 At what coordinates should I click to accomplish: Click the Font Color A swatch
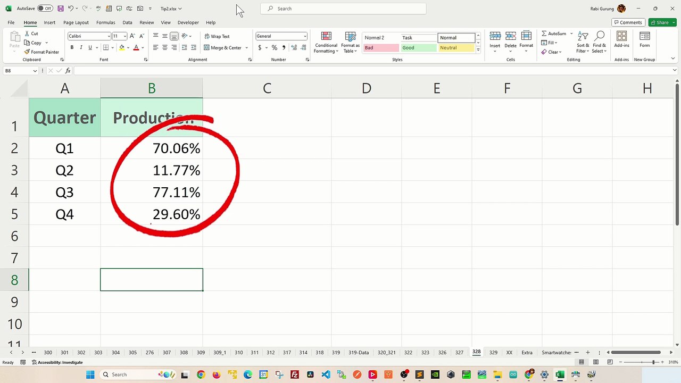point(136,47)
